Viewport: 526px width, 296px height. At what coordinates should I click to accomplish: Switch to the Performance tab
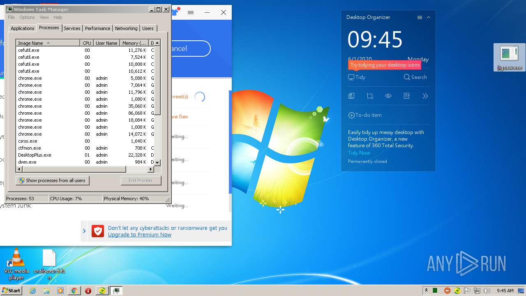[97, 28]
